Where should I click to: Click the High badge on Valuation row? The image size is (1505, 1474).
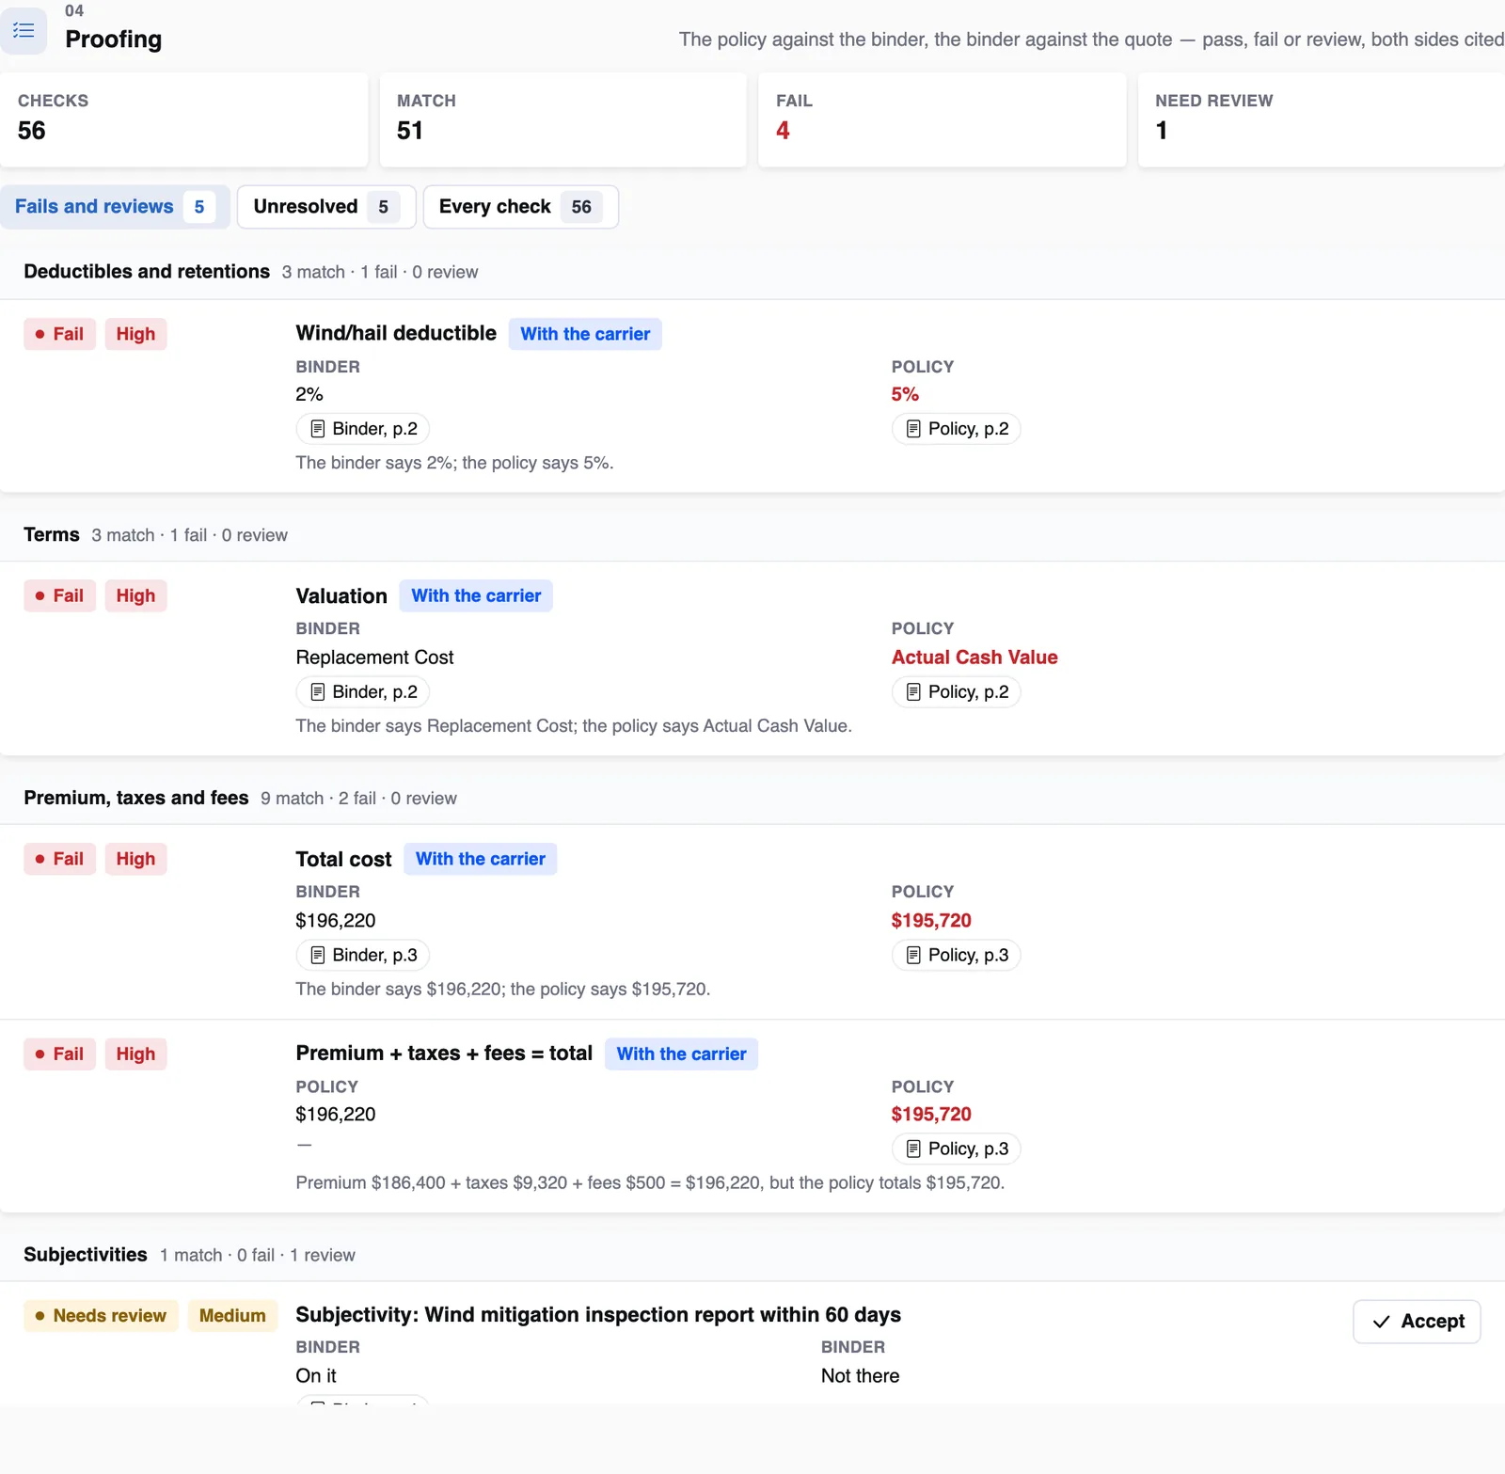(135, 595)
